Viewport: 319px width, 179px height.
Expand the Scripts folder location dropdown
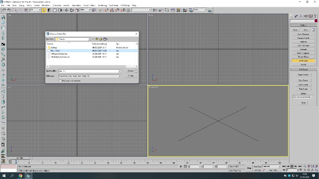coord(89,39)
